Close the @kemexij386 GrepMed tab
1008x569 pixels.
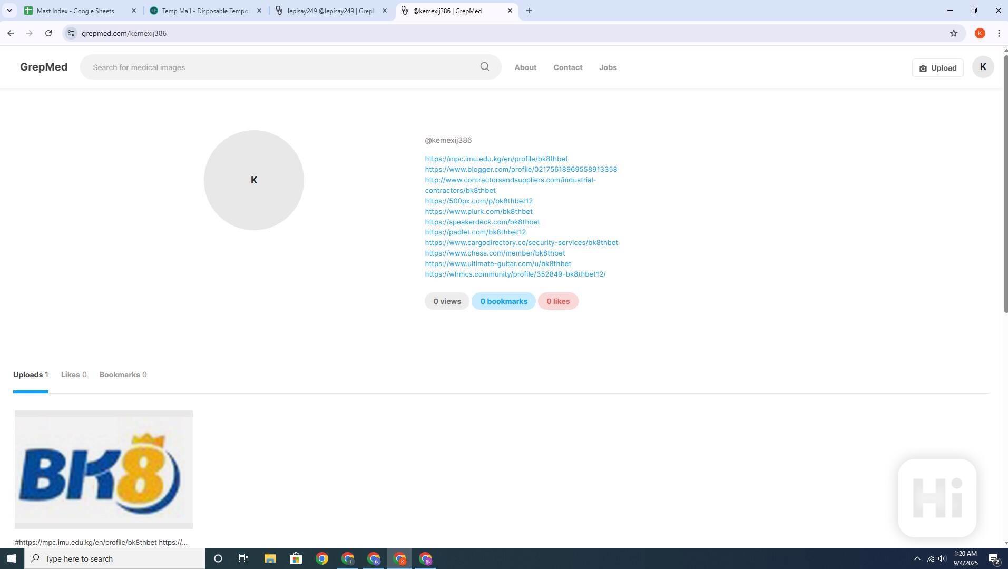coord(510,11)
